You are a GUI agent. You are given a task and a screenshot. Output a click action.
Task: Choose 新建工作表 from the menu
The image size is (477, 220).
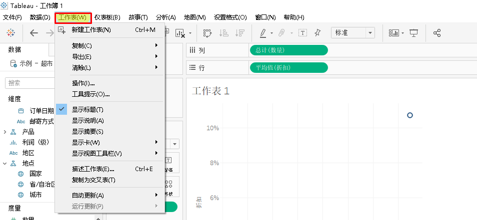point(91,30)
